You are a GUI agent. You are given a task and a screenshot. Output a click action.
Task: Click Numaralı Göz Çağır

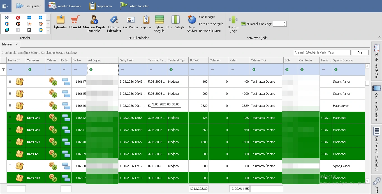[x=256, y=24]
